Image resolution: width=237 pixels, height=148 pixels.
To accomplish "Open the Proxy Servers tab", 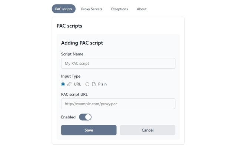I will coord(92,9).
